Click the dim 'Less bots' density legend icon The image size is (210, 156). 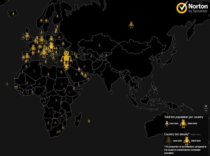click(169, 141)
